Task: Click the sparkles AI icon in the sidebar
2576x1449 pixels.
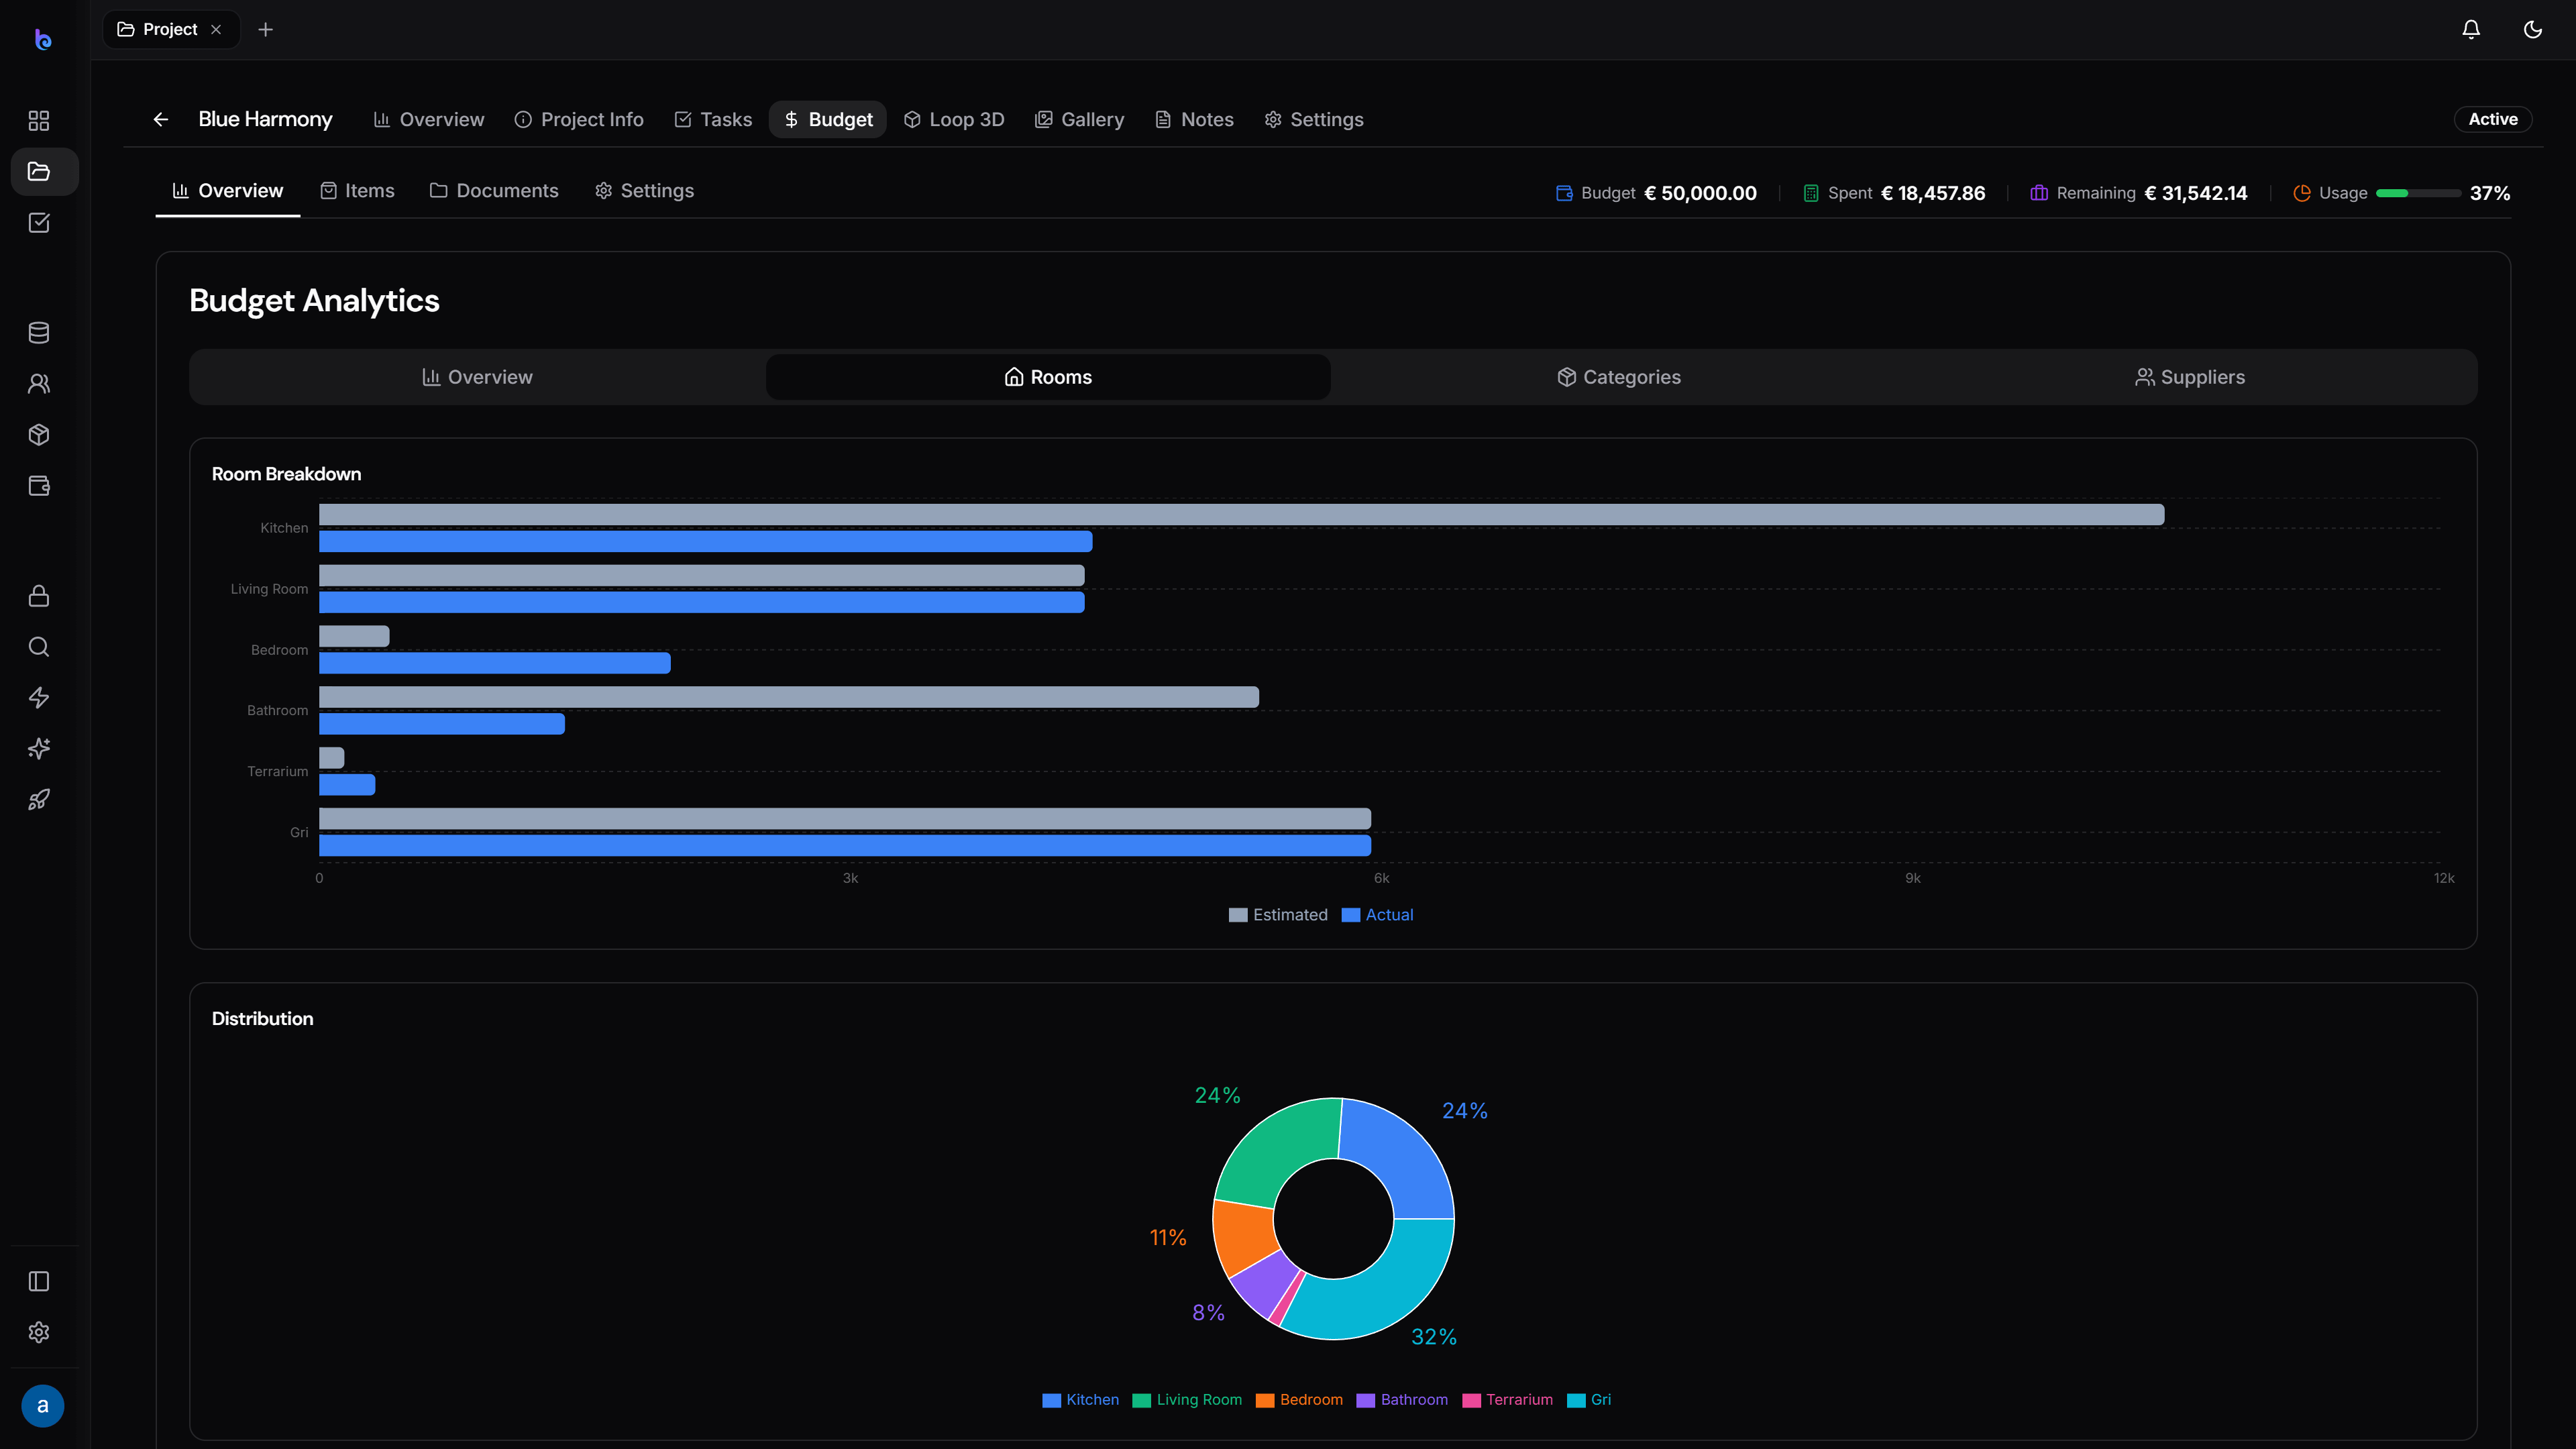Action: [x=39, y=748]
